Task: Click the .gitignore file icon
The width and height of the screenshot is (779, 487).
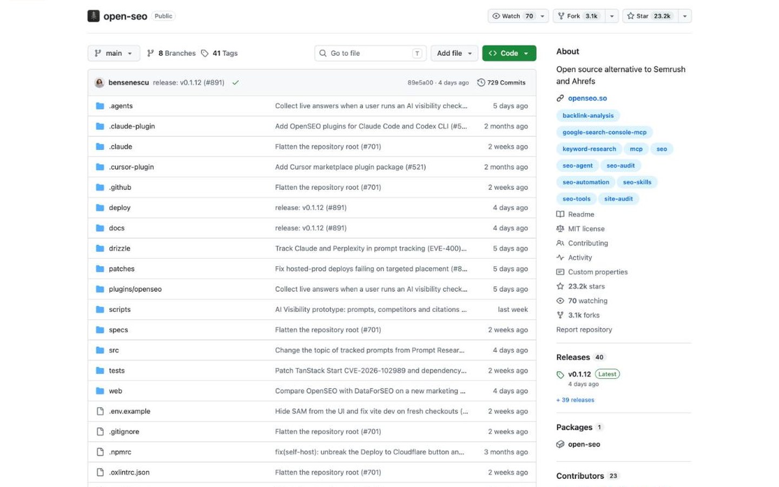Action: coord(100,432)
